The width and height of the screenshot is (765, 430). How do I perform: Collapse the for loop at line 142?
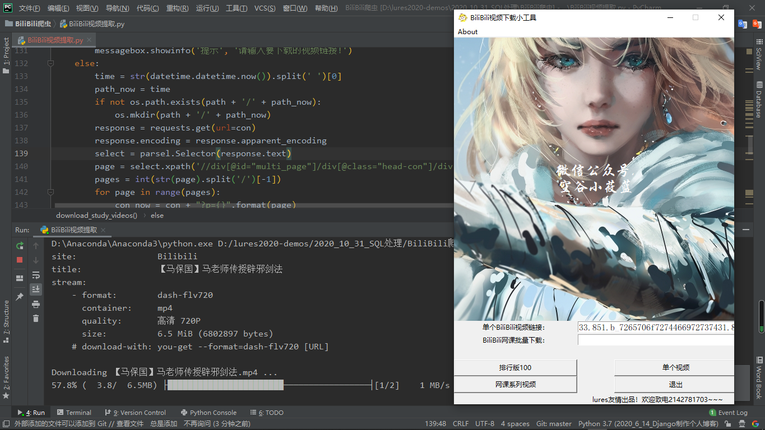[50, 192]
